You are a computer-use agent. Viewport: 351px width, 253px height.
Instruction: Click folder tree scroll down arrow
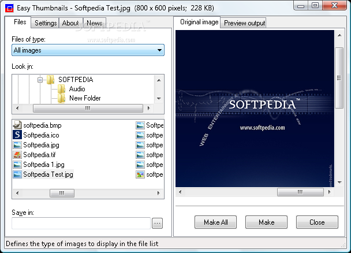click(x=159, y=99)
